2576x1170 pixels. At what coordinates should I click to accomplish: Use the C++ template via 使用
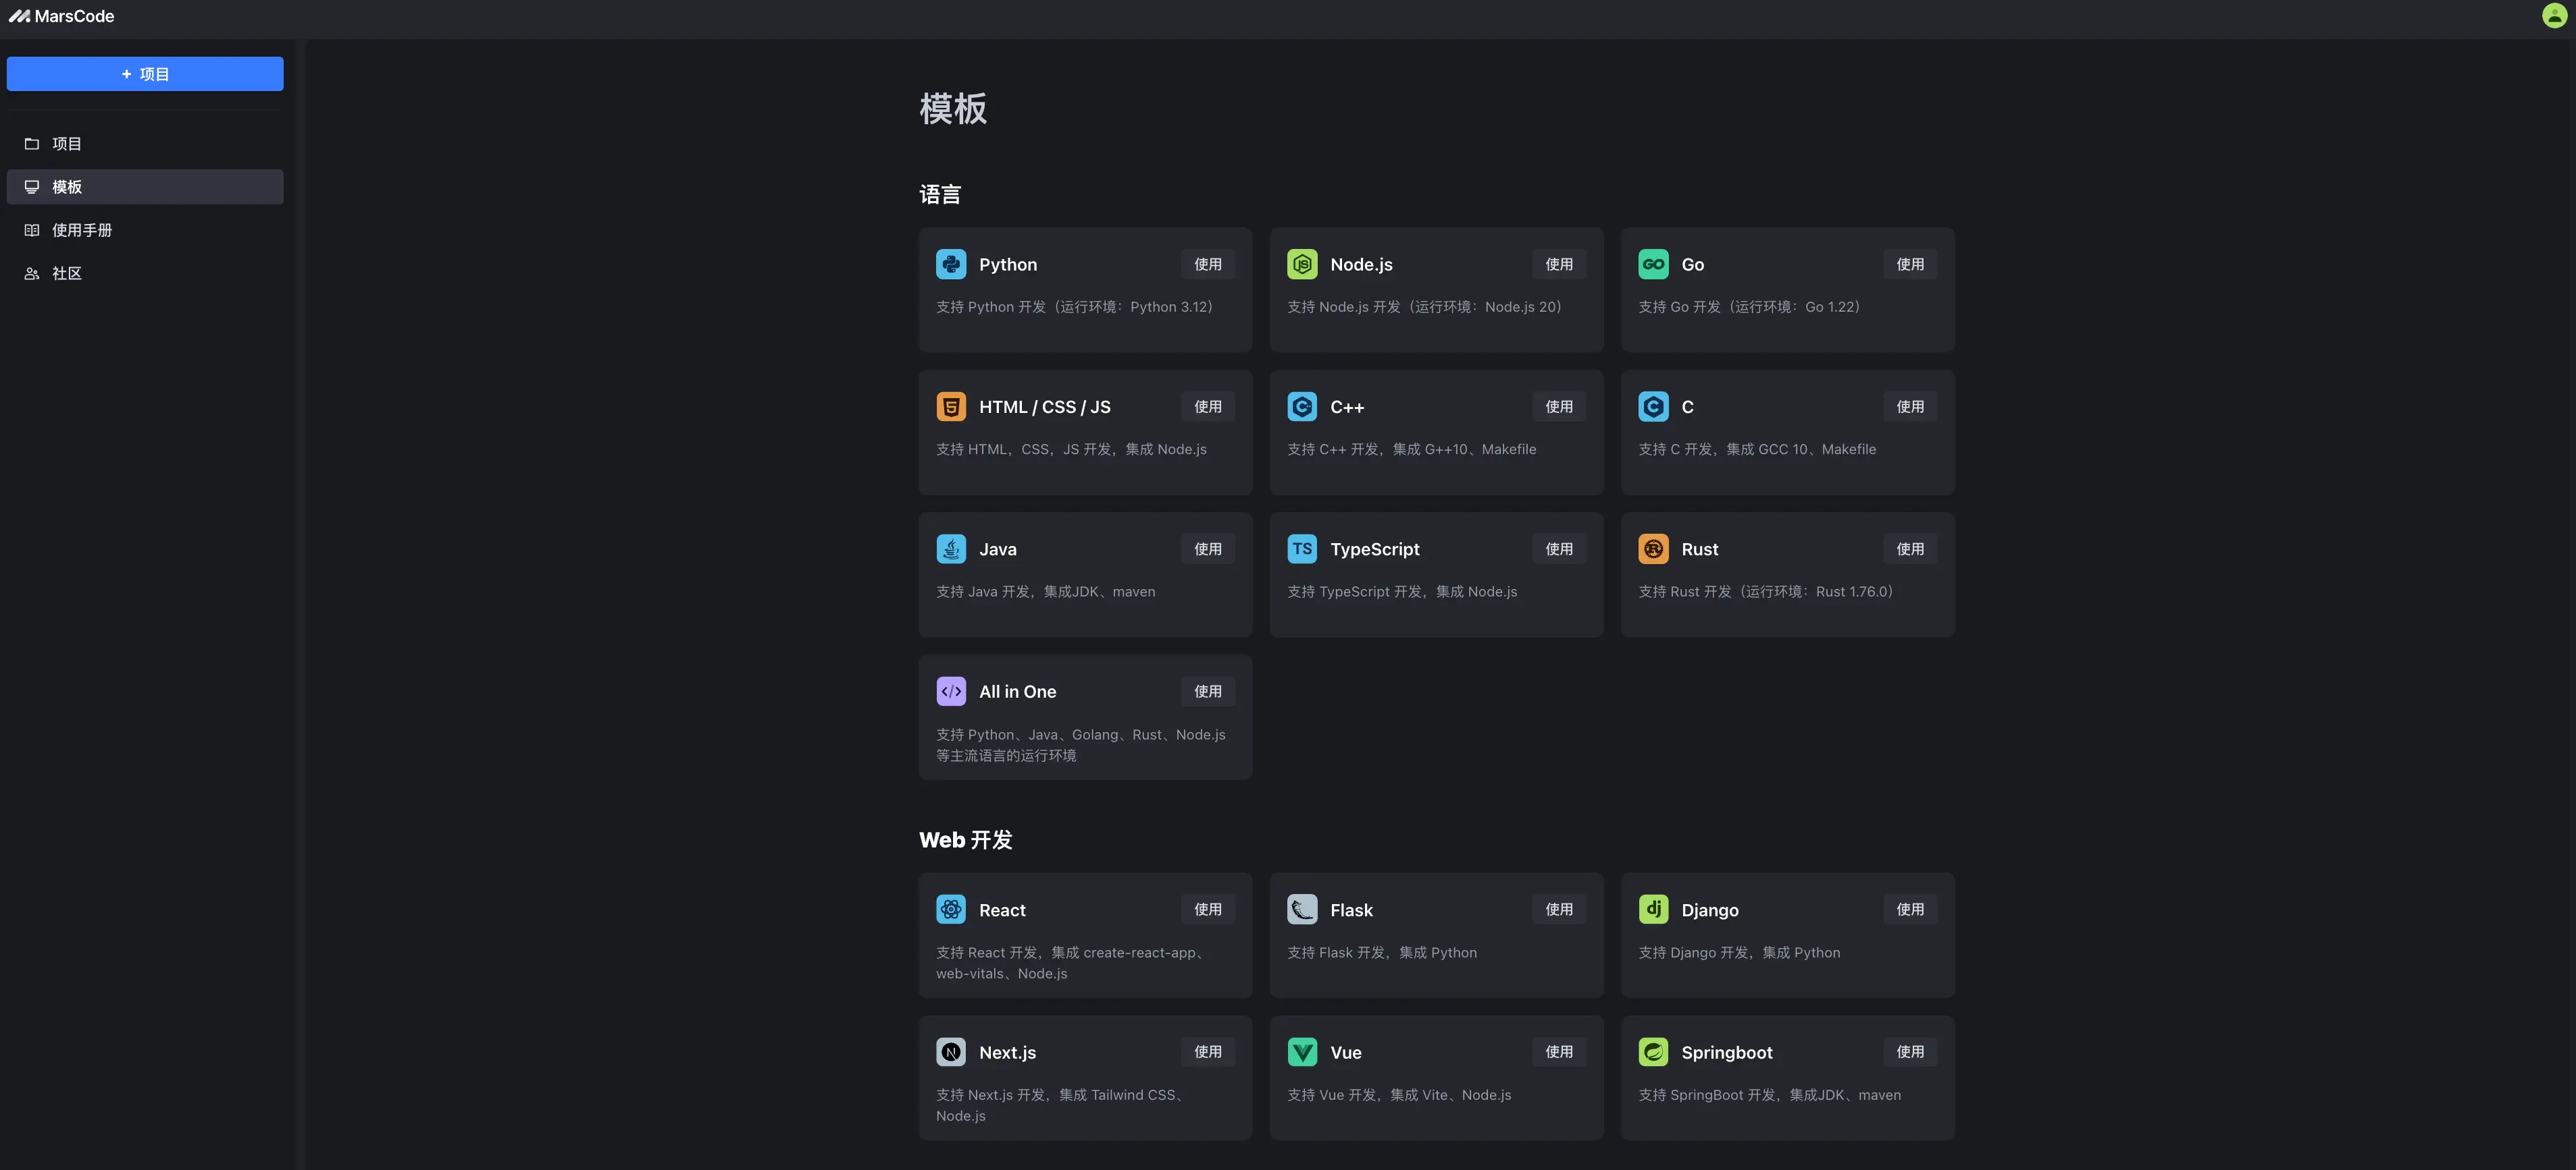pyautogui.click(x=1558, y=407)
